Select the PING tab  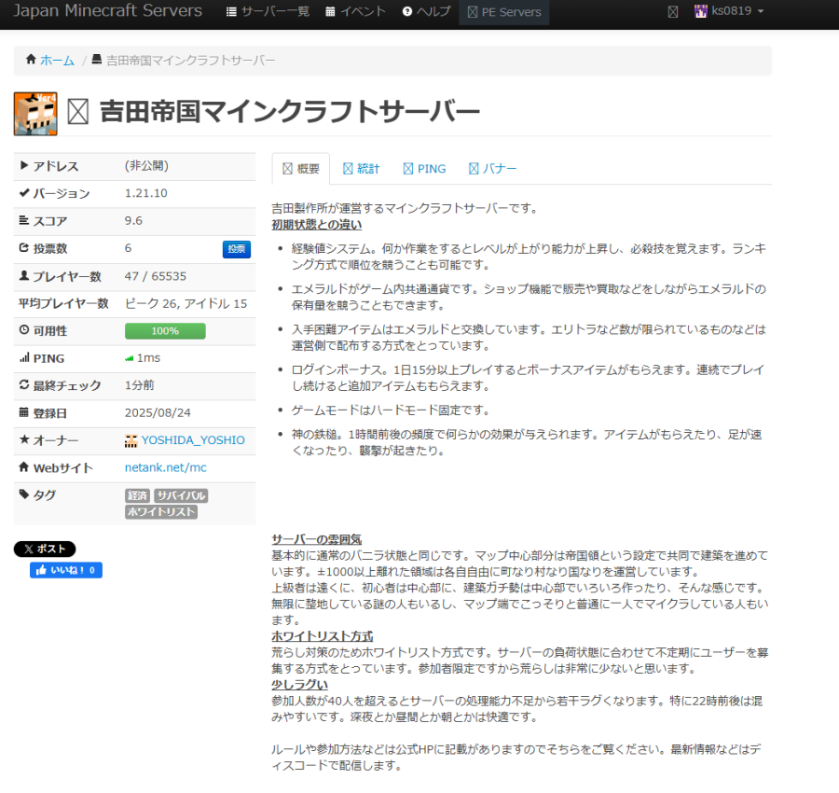(x=425, y=168)
